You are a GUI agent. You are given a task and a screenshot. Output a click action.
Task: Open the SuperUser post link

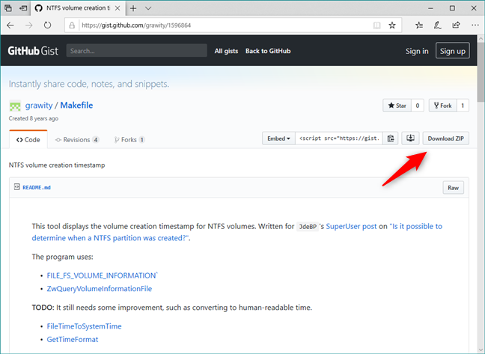click(x=351, y=226)
